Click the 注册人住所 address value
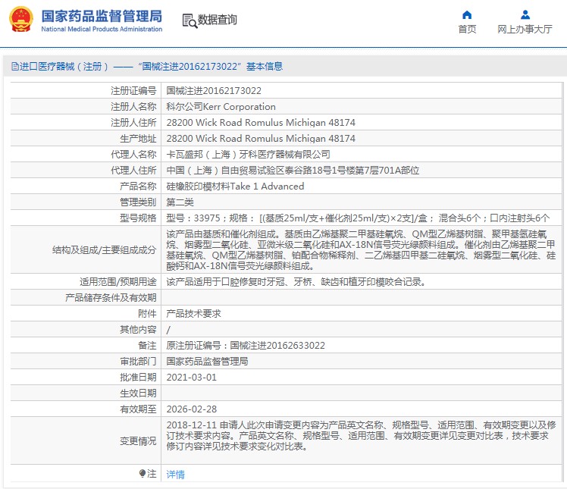 (x=261, y=123)
